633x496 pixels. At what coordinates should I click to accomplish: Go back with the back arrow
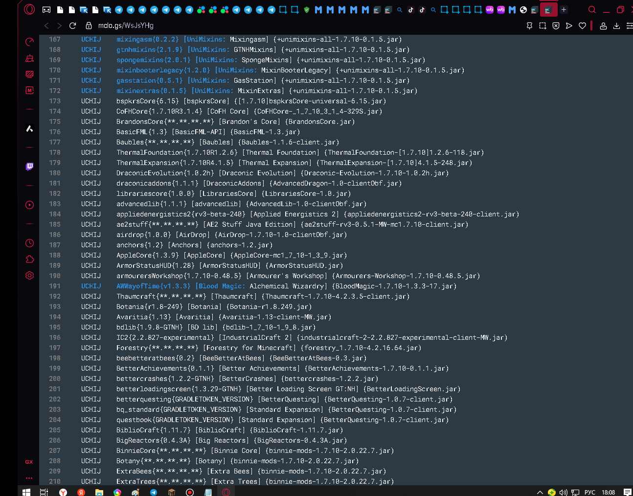click(x=46, y=25)
